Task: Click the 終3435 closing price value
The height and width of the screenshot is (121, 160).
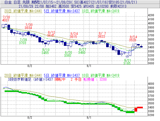Action: [x=89, y=6]
